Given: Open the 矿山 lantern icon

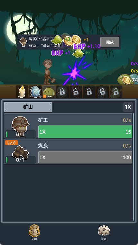Looking at the screenshot, I should [34, 231].
